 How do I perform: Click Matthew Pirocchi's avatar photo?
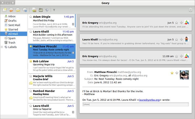pos(184,75)
